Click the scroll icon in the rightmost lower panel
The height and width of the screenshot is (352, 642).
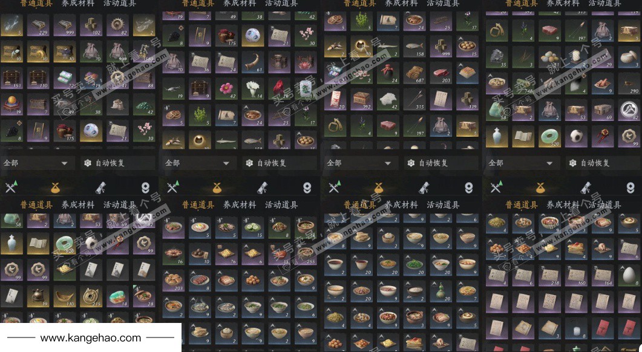point(586,188)
